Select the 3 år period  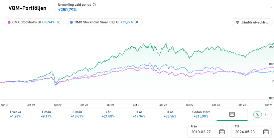point(170,114)
